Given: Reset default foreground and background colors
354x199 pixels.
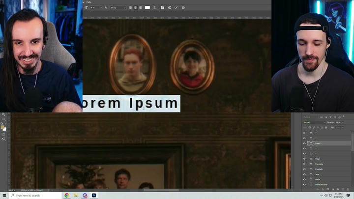Looking at the screenshot, I should (x=1, y=124).
